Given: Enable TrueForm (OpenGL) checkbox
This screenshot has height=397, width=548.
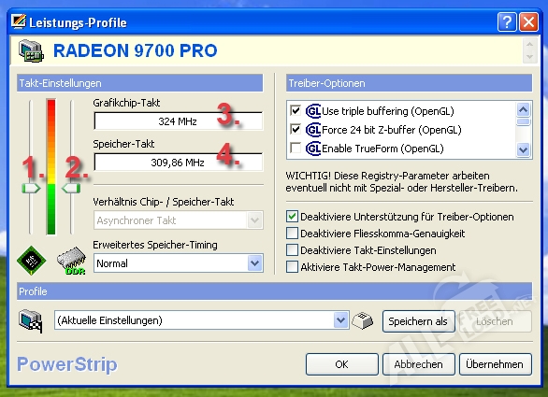Looking at the screenshot, I should click(296, 148).
